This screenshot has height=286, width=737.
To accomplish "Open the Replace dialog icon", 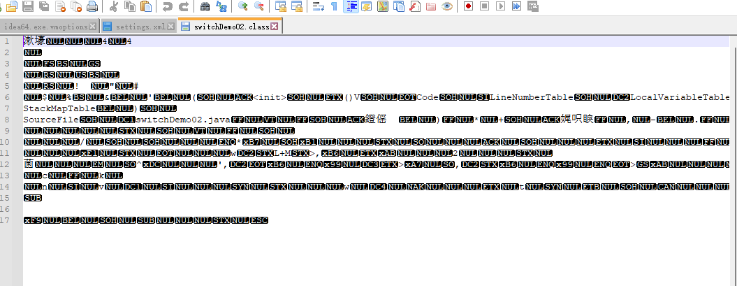I will pos(221,6).
